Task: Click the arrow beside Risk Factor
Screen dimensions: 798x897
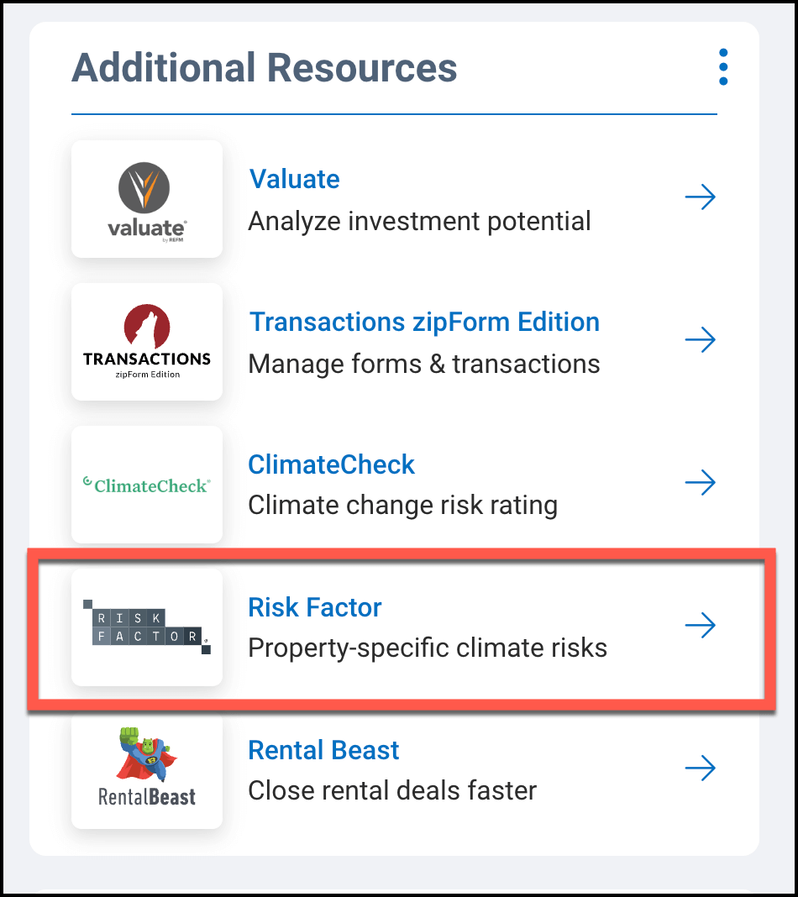Action: 700,626
